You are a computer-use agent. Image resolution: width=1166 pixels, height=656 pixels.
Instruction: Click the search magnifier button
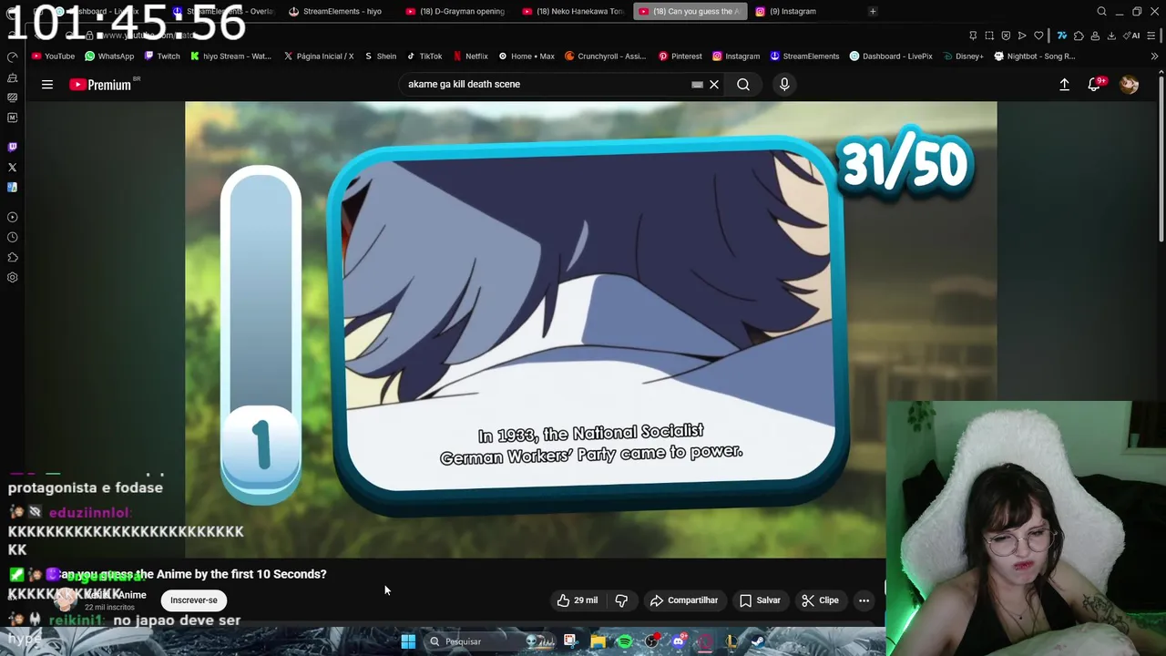[743, 85]
